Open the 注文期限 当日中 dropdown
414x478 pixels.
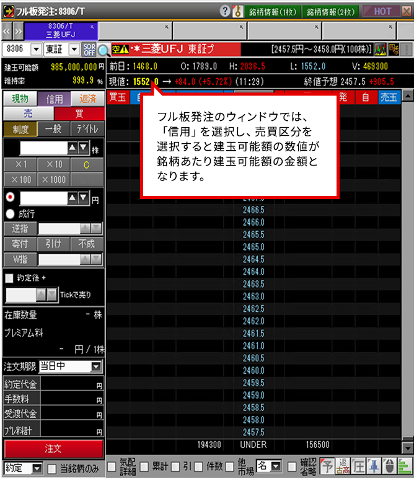pos(96,366)
